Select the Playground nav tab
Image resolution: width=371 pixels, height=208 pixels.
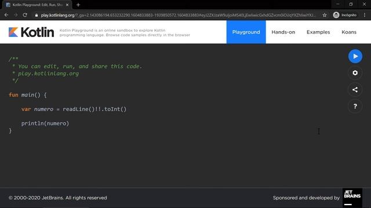pyautogui.click(x=246, y=32)
